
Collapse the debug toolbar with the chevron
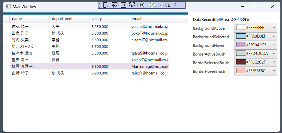(x=182, y=5)
